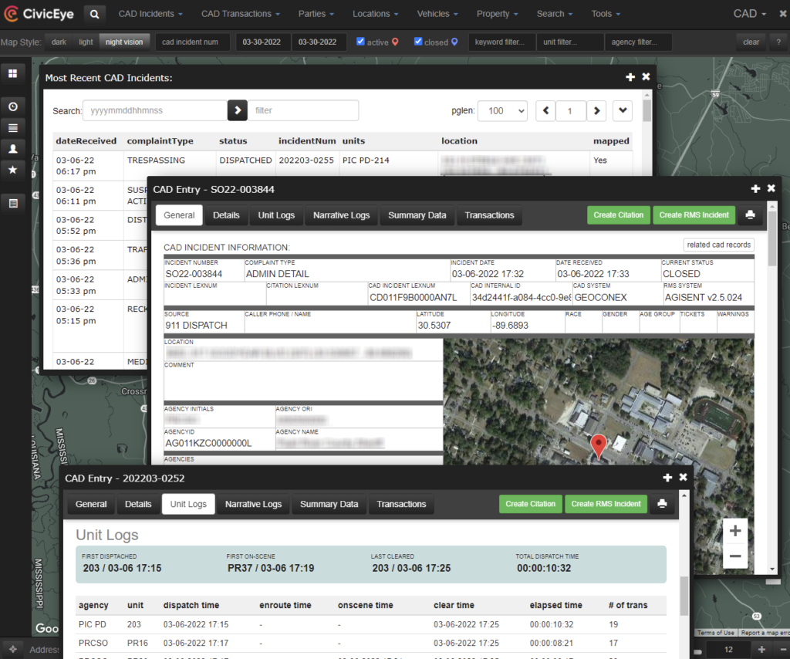Click the Create Citation button
The height and width of the screenshot is (659, 790).
(619, 215)
